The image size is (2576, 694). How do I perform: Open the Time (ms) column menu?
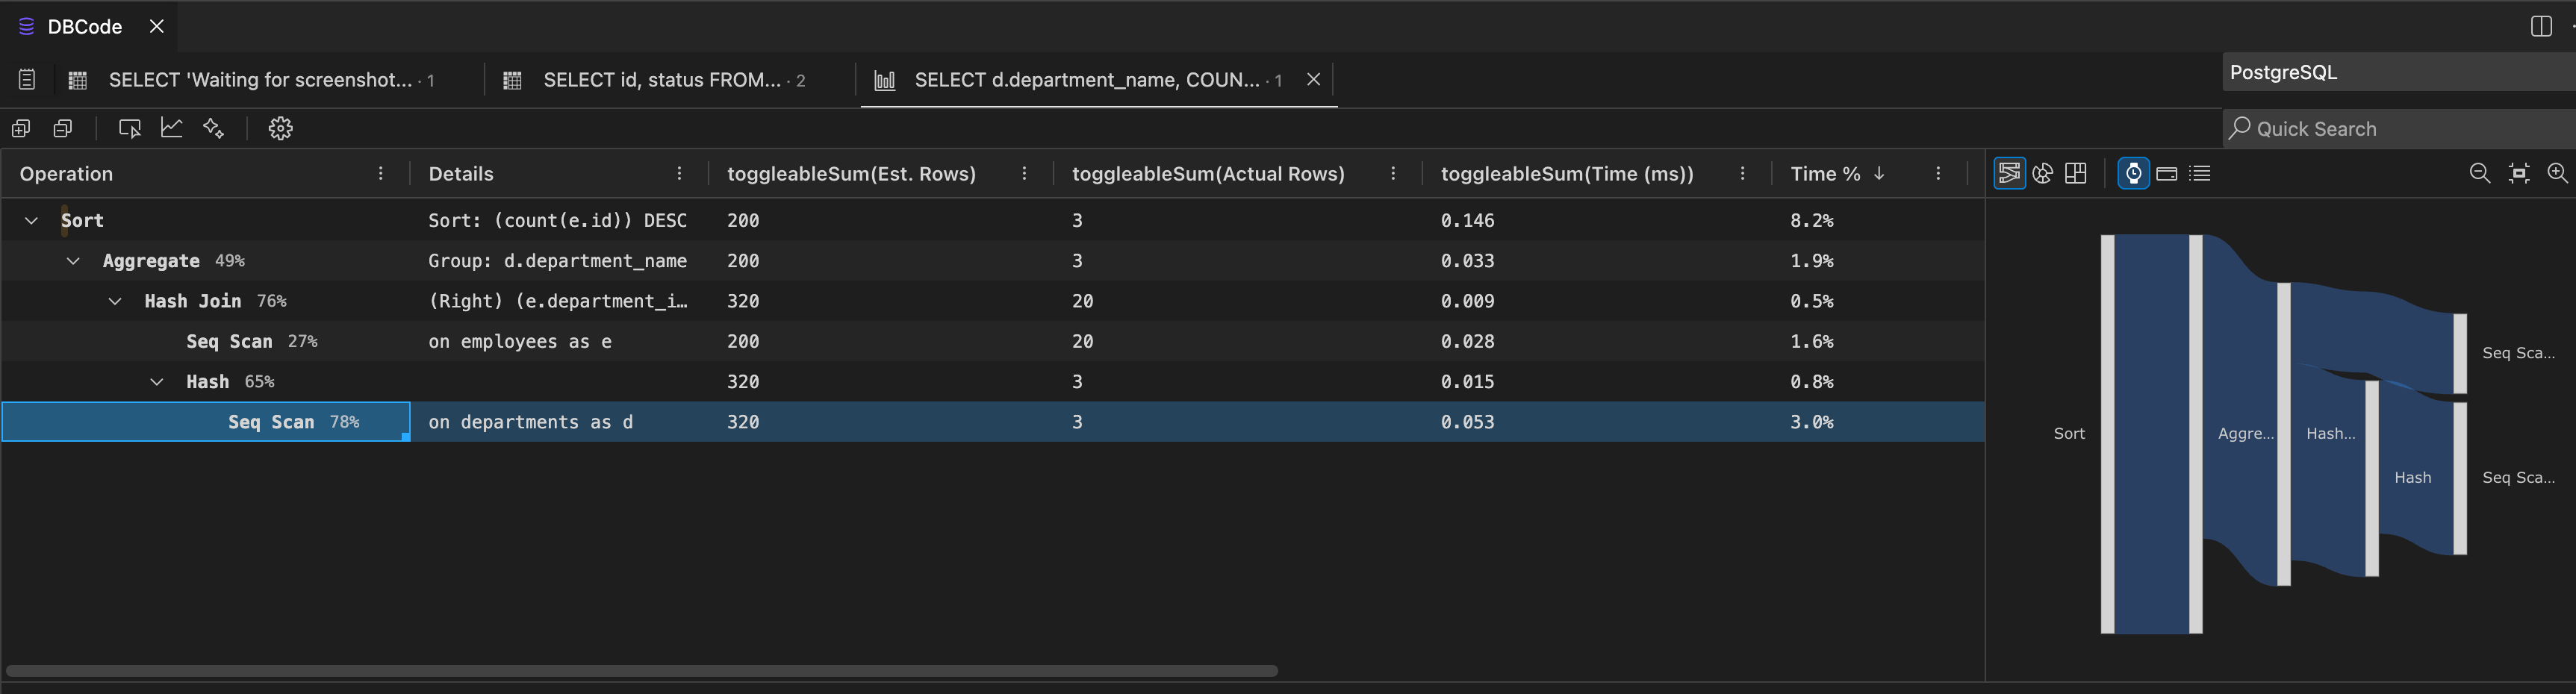pyautogui.click(x=1742, y=173)
